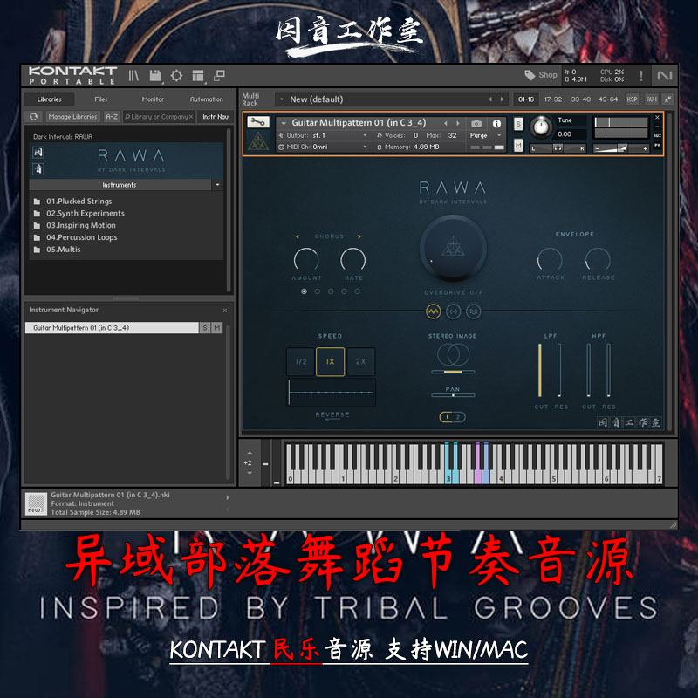Click the exclamation panic button
698x698 pixels.
tap(641, 76)
